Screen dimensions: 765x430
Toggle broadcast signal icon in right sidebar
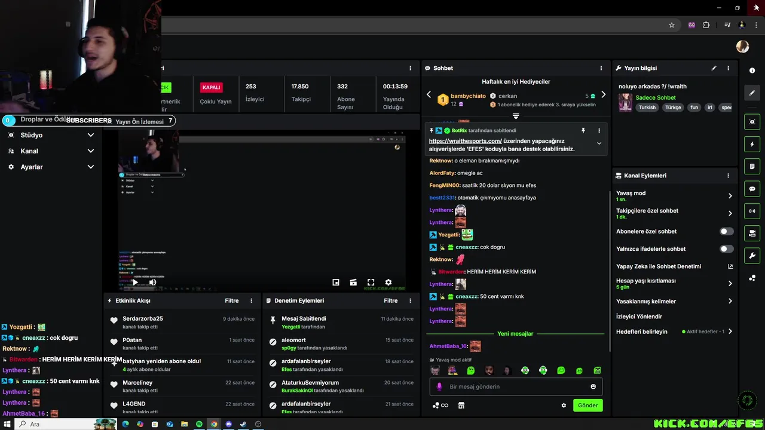pos(752,211)
